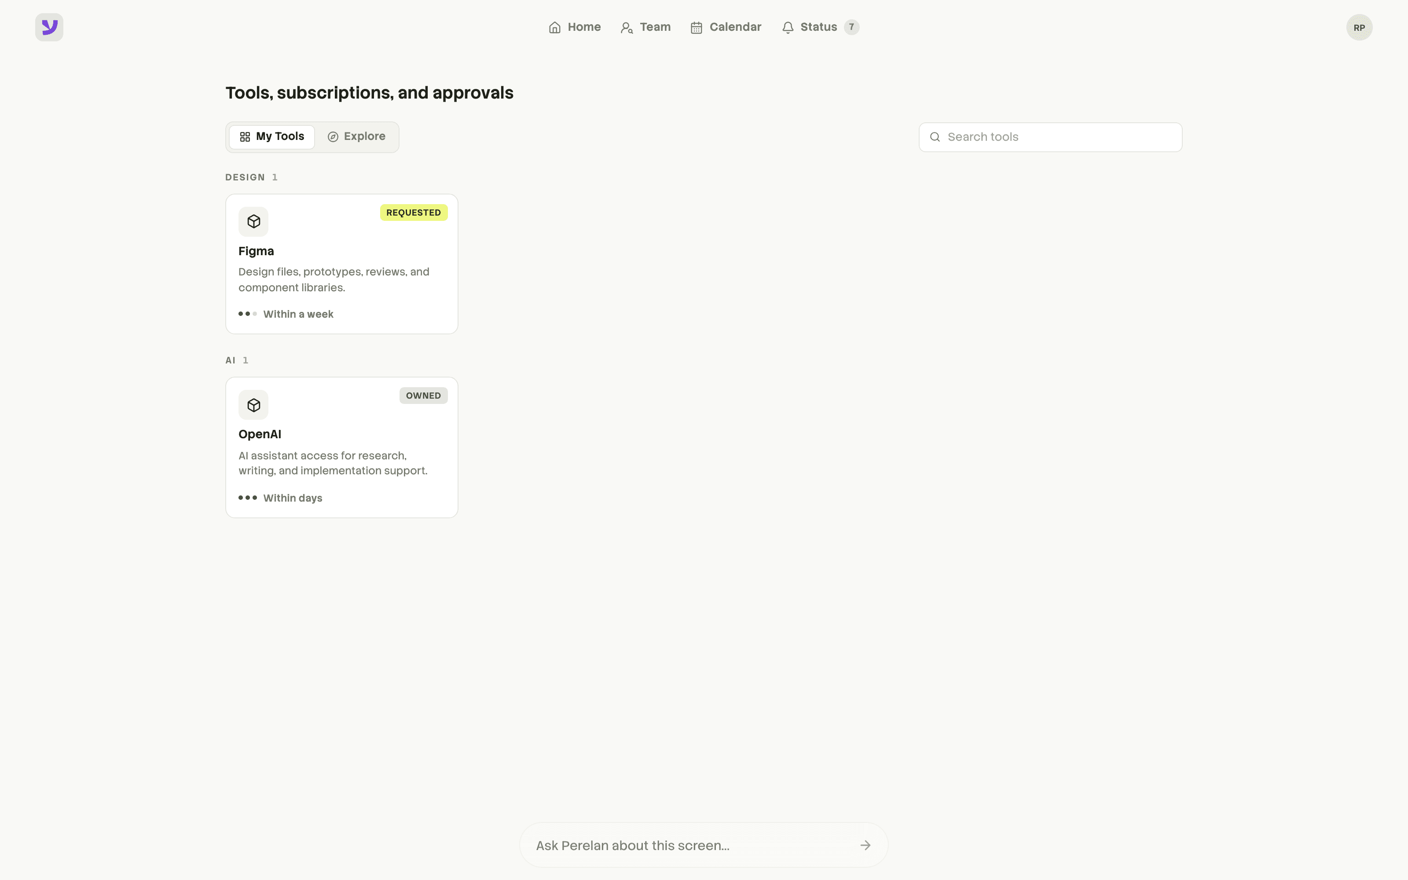This screenshot has height=880, width=1408.
Task: Open the Status nav item
Action: click(x=820, y=27)
